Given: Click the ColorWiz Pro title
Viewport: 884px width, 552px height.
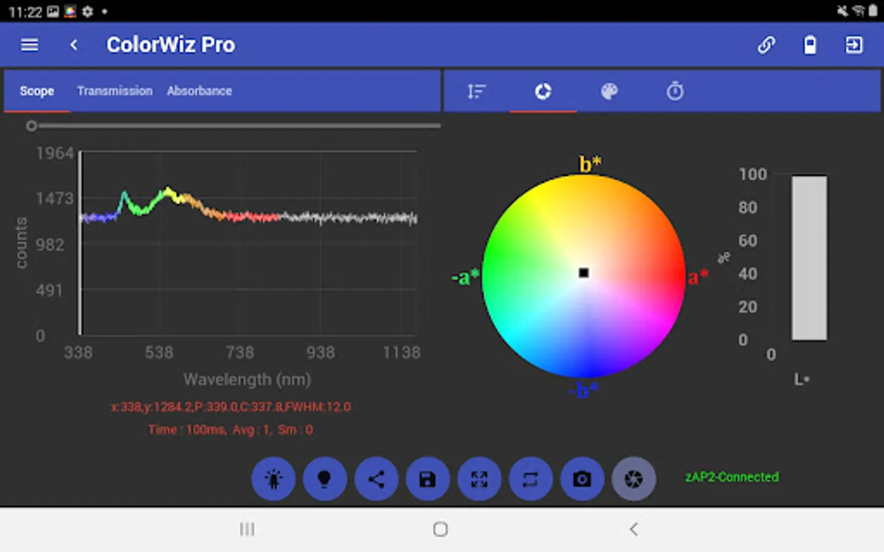Looking at the screenshot, I should pos(171,45).
